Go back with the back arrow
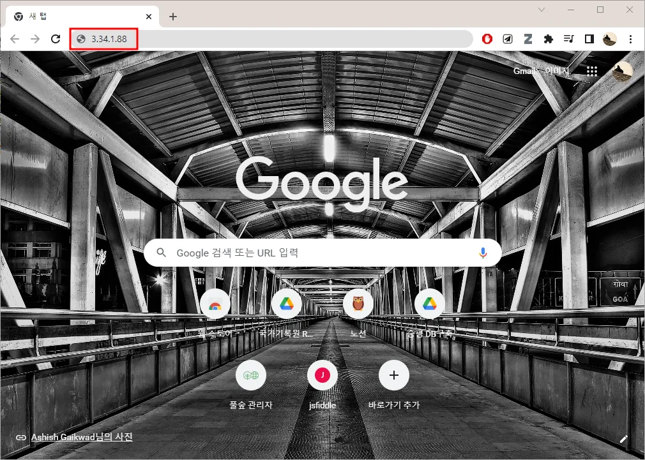 (x=15, y=39)
